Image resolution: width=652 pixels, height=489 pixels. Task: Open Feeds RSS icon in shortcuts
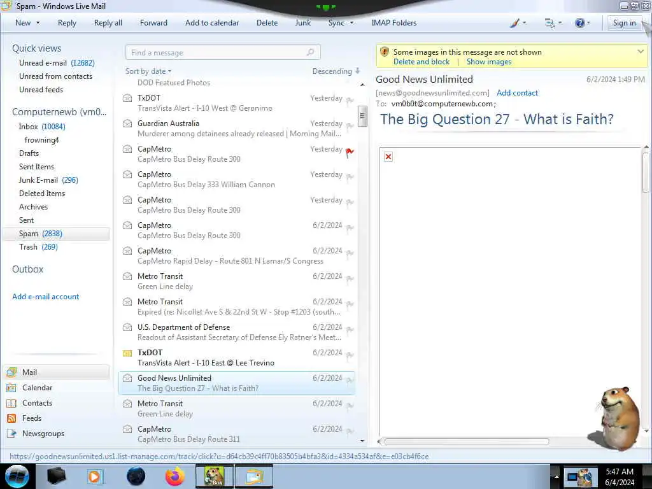point(11,418)
